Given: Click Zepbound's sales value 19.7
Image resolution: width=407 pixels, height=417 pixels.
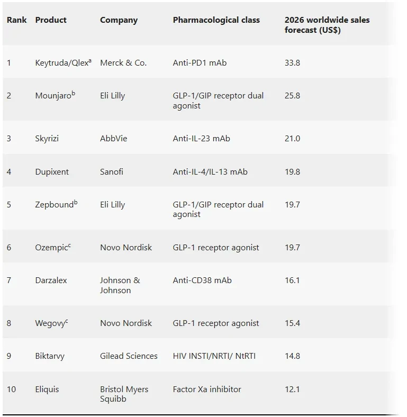Looking at the screenshot, I should tap(292, 204).
